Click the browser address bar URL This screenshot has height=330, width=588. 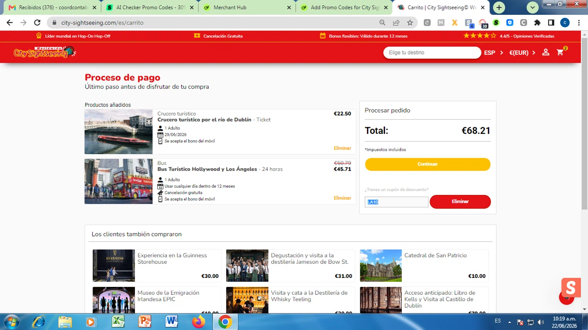tap(102, 23)
